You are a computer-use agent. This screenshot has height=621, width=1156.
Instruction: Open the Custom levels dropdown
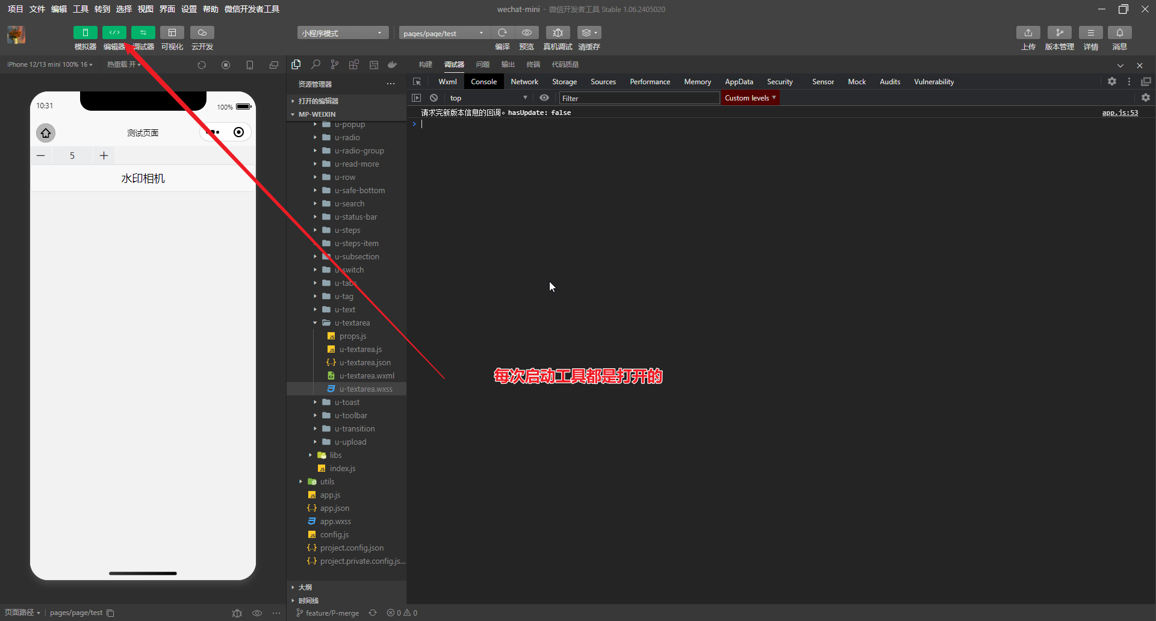click(x=750, y=98)
